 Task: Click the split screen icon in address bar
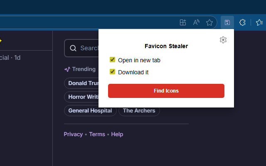183,22
